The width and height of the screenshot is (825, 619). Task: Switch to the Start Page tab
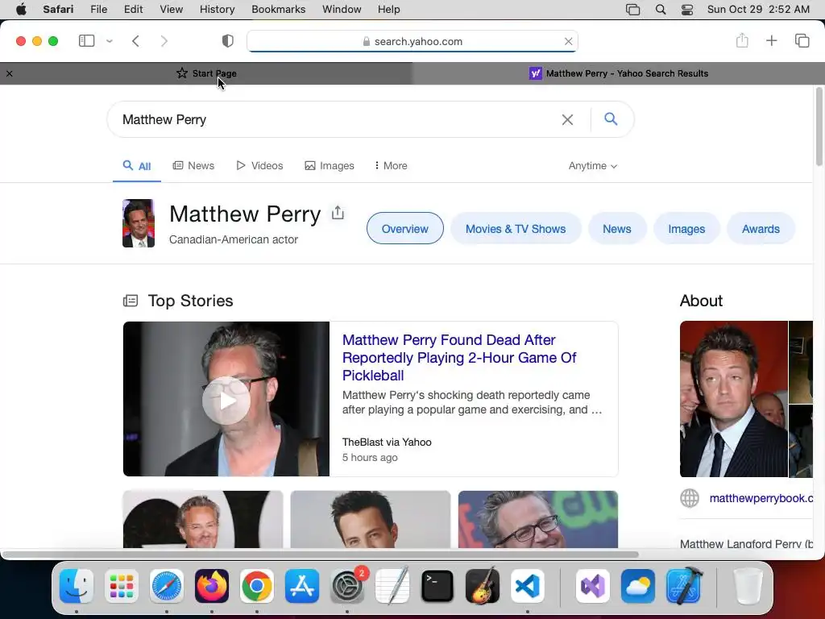tap(206, 73)
